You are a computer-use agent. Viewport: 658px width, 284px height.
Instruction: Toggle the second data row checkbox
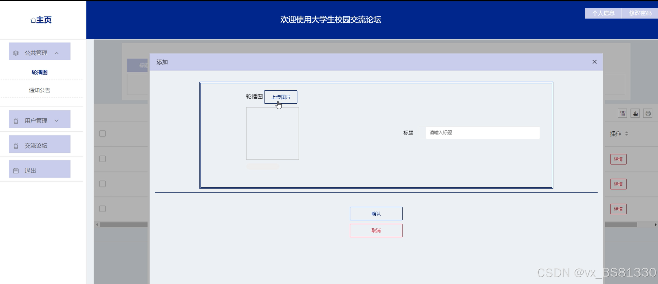tap(103, 183)
